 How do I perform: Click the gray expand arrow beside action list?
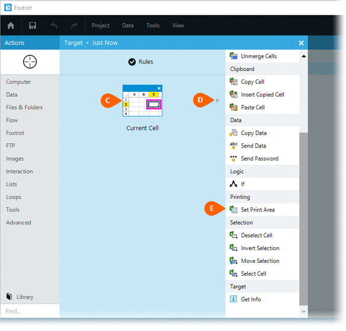click(218, 100)
